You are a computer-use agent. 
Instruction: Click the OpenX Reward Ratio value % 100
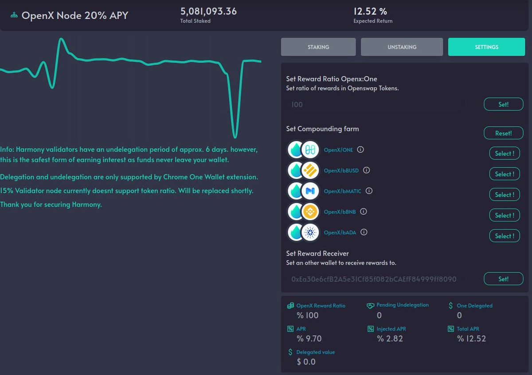pyautogui.click(x=308, y=316)
